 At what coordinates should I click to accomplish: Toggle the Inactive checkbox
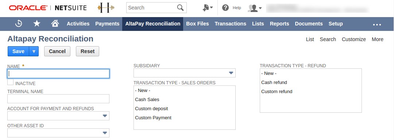click(10, 82)
